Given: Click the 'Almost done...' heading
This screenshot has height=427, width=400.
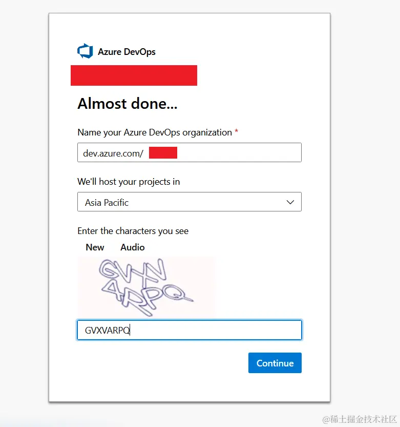Looking at the screenshot, I should [128, 104].
